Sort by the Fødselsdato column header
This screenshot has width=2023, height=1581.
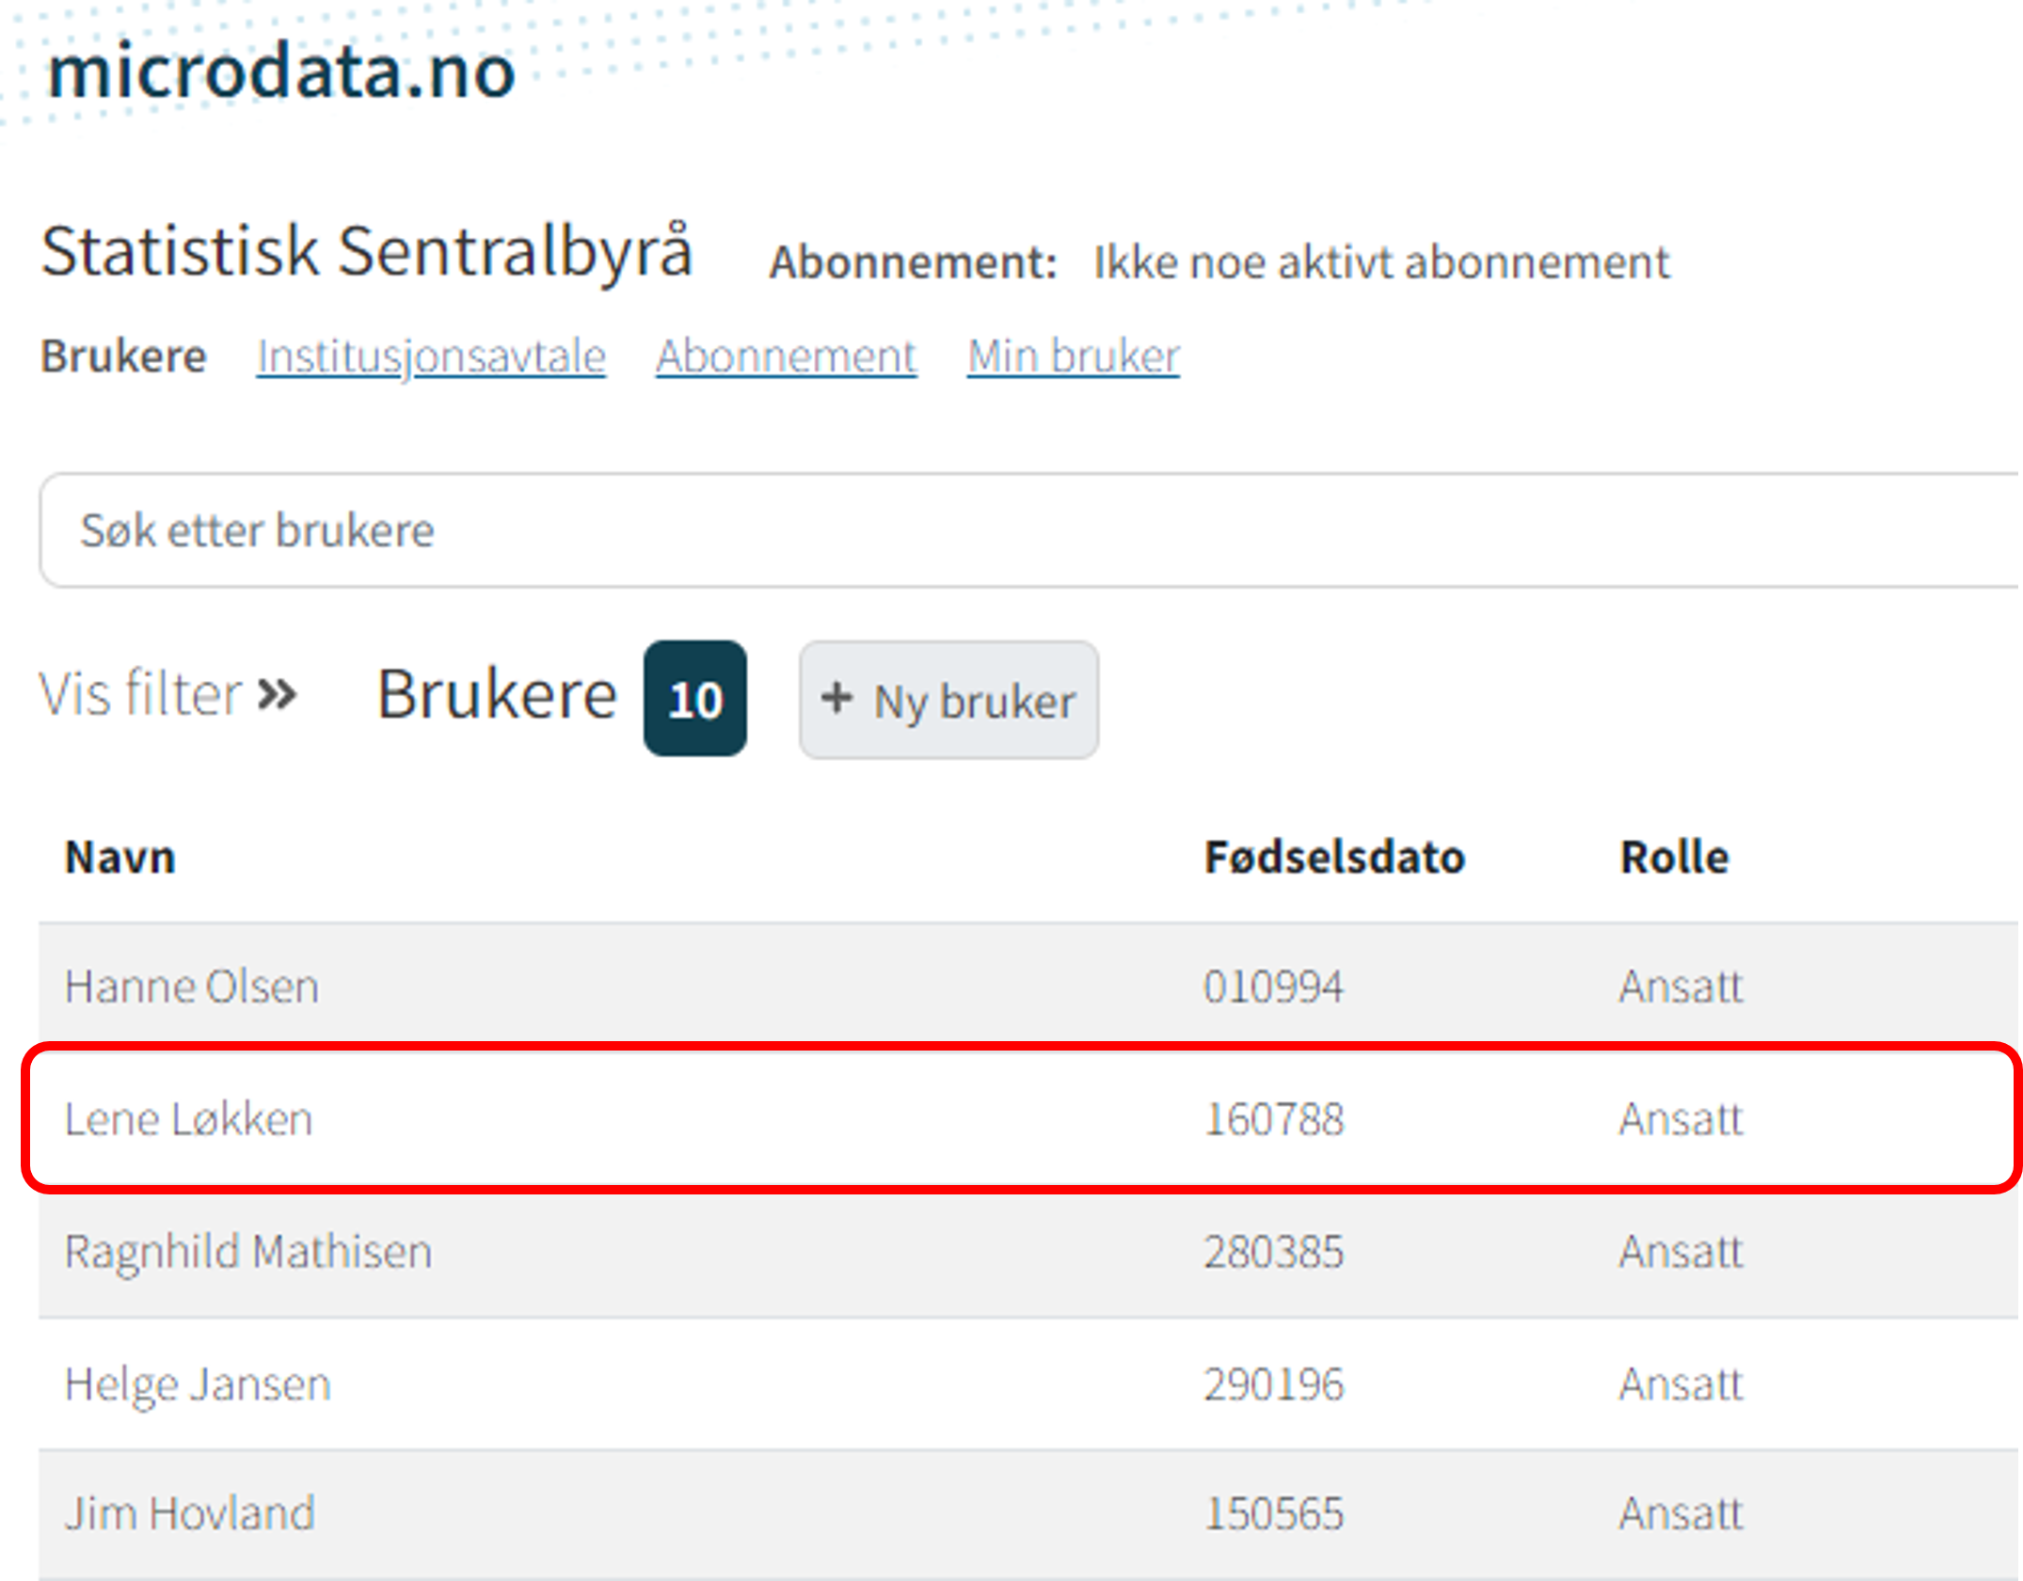click(x=1334, y=858)
